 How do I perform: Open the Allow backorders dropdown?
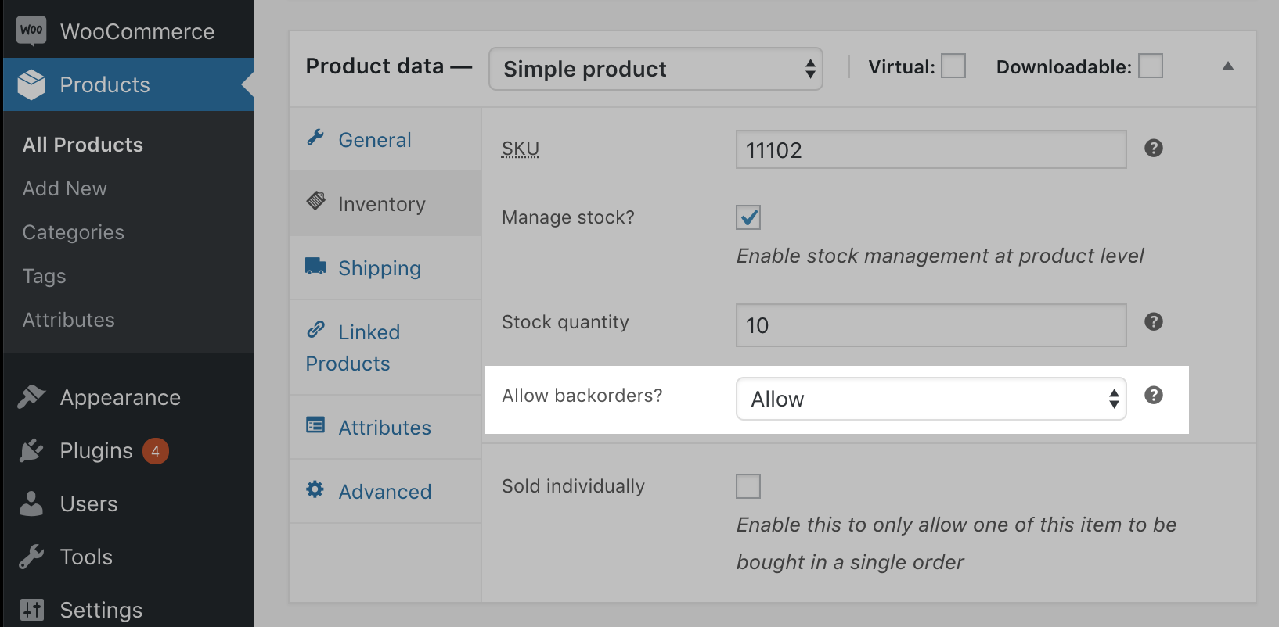click(931, 399)
